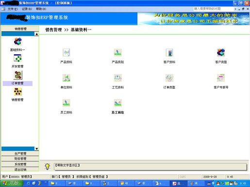Click the help question input field
The image size is (250, 187).
tap(214, 9)
